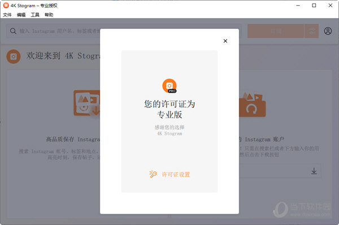Click the download arrow icon in import field
339x225 pixels.
click(x=314, y=171)
